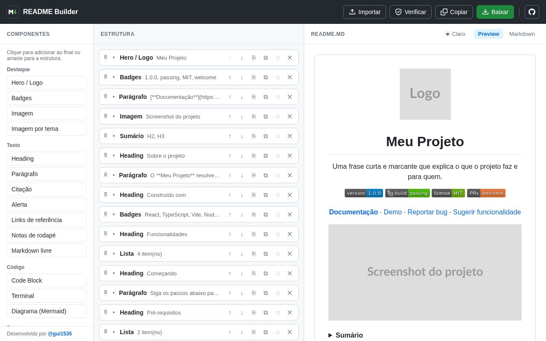
Task: Add the Diagrama (Mermaid) component
Action: (46, 311)
